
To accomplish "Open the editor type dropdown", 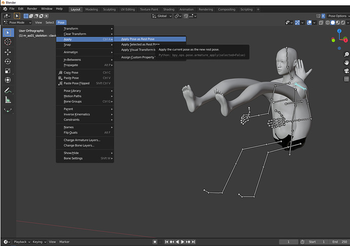I will (7, 16).
